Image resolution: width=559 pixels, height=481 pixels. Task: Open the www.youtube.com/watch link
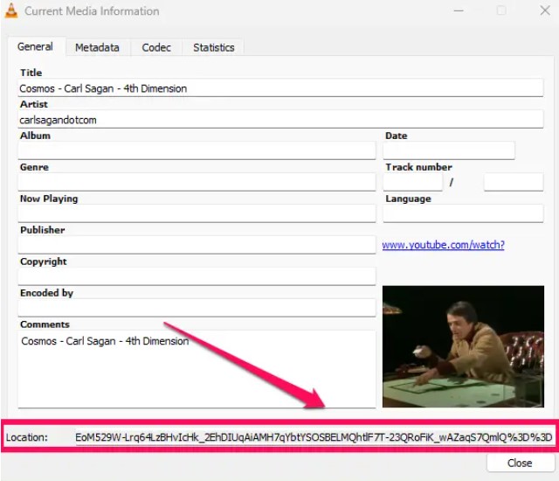[443, 245]
